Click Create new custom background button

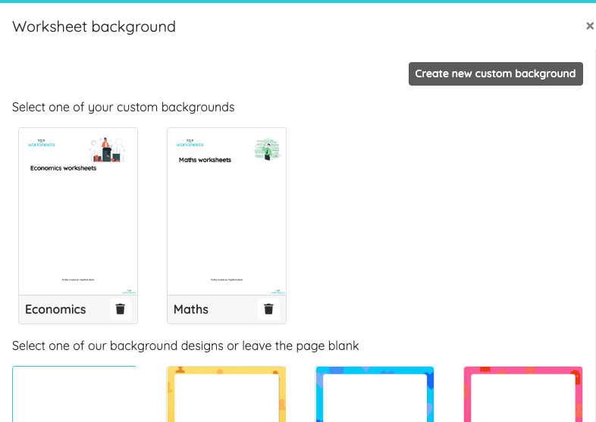coord(496,73)
